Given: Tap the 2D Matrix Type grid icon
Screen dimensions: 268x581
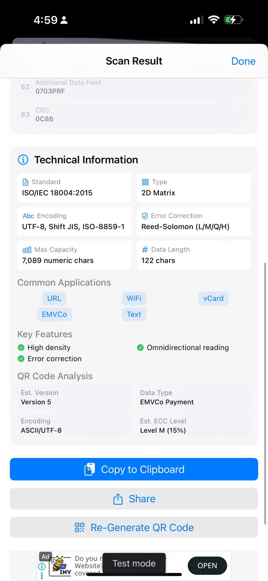Looking at the screenshot, I should point(144,182).
